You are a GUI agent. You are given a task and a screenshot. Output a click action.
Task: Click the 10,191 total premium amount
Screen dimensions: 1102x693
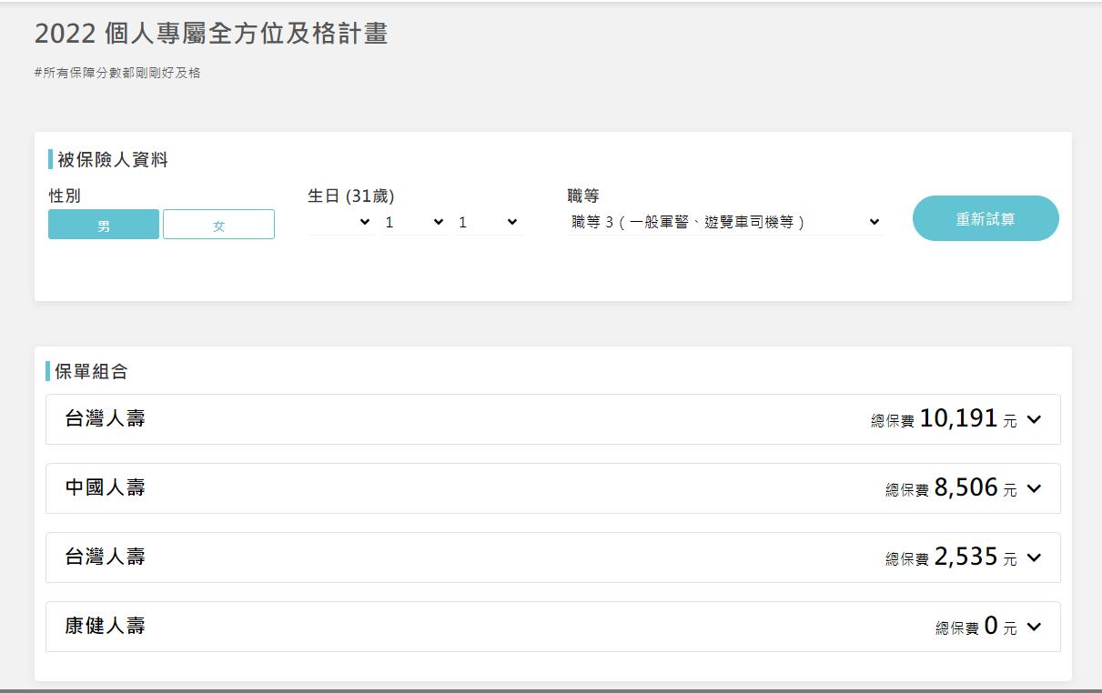point(959,418)
